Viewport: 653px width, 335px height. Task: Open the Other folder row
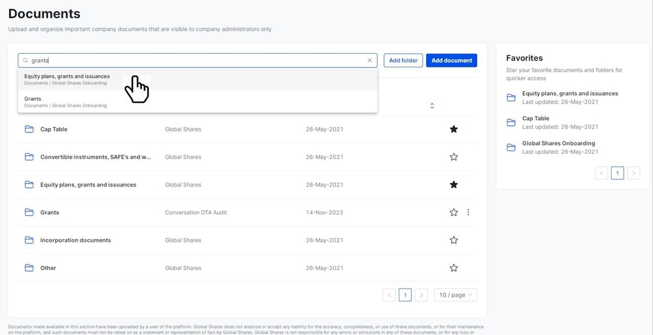coord(48,268)
